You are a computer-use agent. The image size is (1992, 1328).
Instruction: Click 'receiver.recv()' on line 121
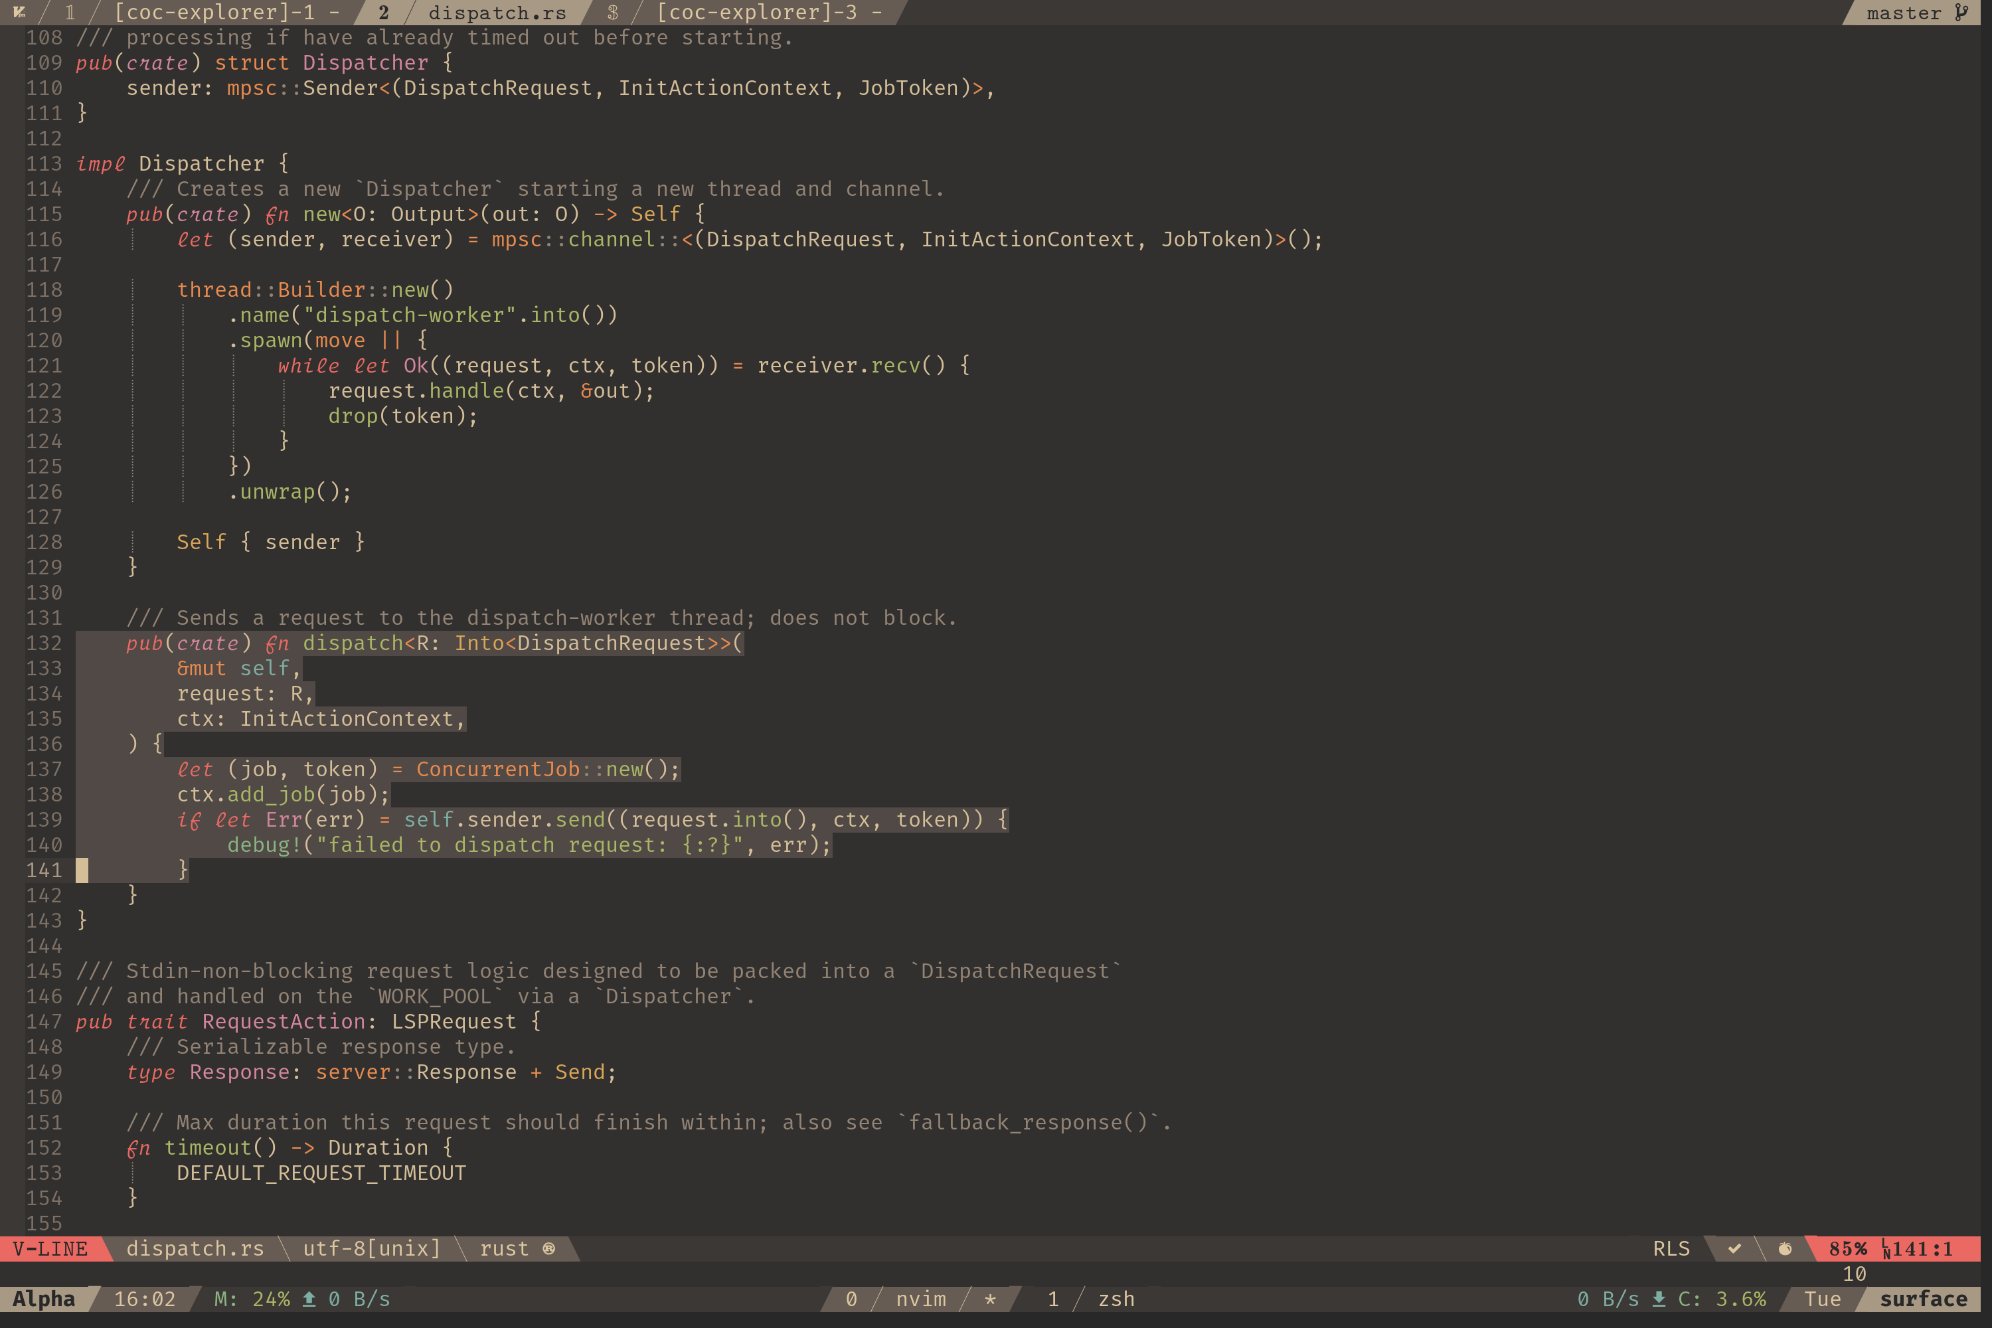coord(851,365)
